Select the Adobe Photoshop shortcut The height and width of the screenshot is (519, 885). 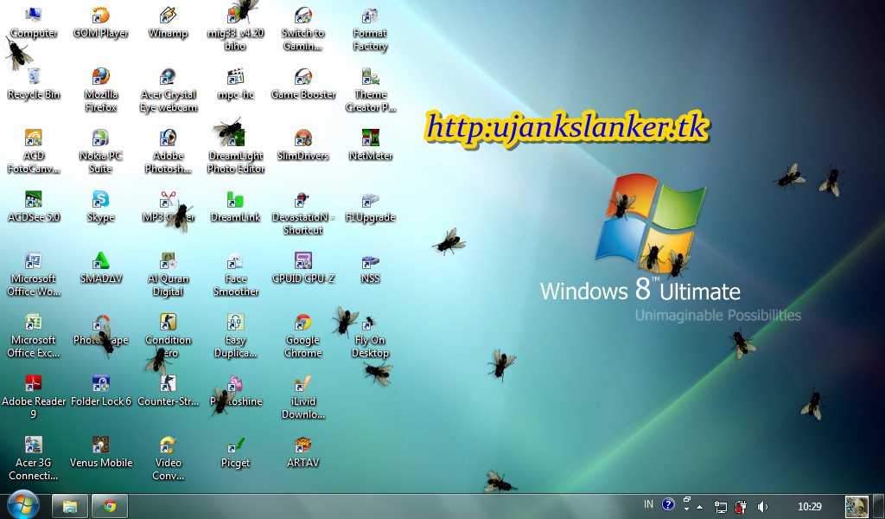[168, 151]
